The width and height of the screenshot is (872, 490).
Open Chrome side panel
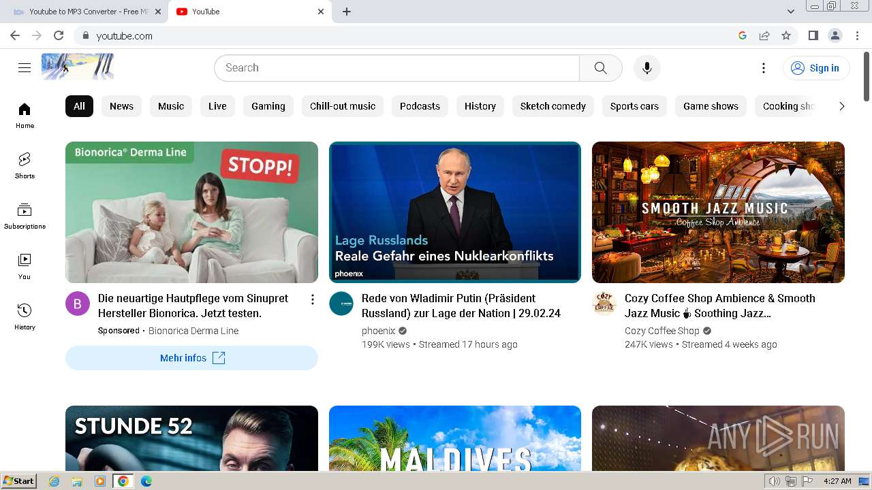tap(813, 35)
